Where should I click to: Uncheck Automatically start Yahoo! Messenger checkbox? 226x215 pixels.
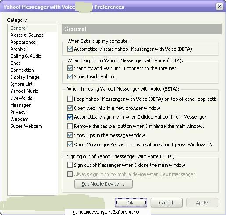pos(70,49)
